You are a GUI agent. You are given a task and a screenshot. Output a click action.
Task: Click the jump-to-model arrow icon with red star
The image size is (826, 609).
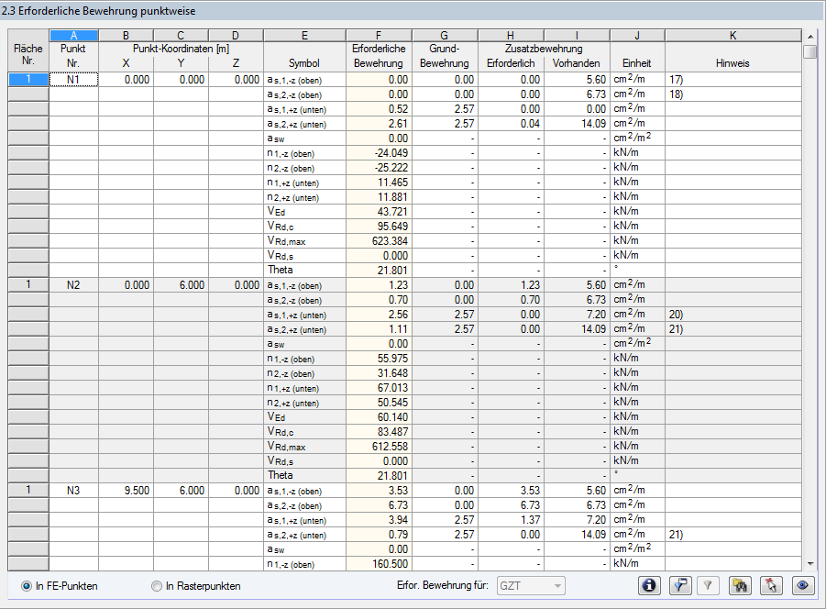(771, 585)
